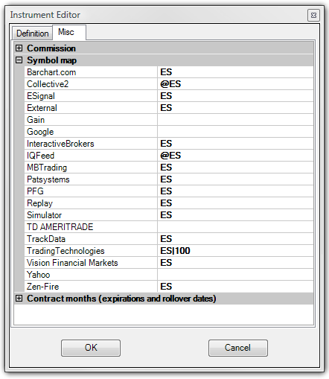This screenshot has width=329, height=379.
Task: Edit the Collective2 symbol value @ES
Action: (235, 84)
